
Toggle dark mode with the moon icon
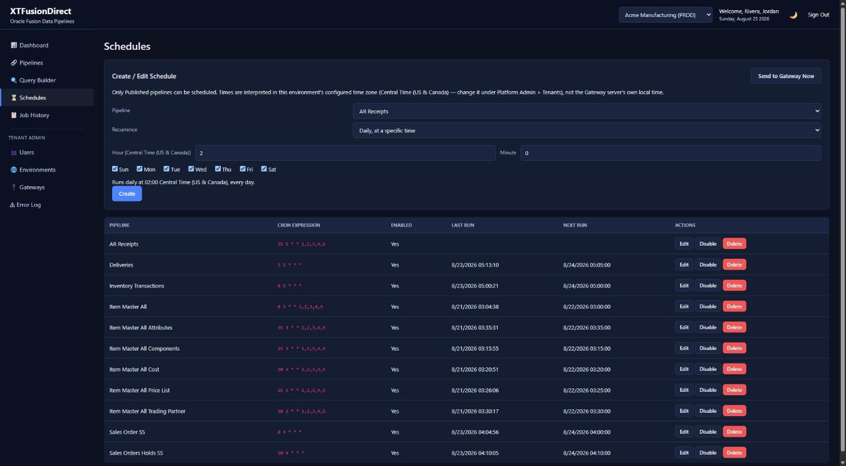click(x=793, y=15)
